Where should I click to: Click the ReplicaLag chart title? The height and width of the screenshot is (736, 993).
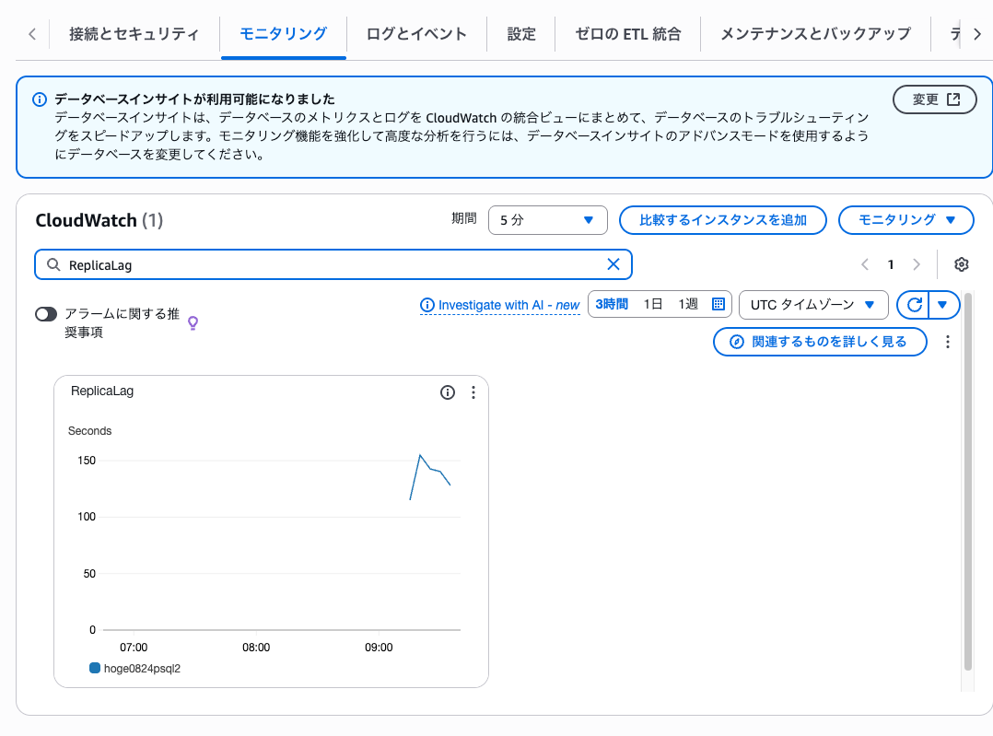[x=102, y=391]
